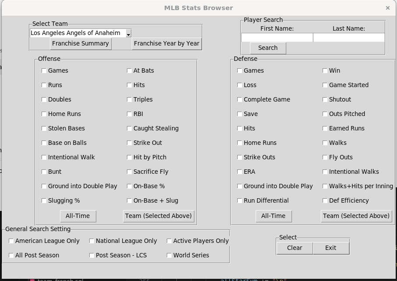Check the Outs Pitched checkbox
The image size is (397, 281).
pos(325,114)
